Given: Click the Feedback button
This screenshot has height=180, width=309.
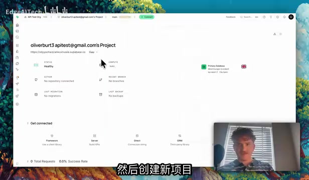Looking at the screenshot, I should [231, 17].
